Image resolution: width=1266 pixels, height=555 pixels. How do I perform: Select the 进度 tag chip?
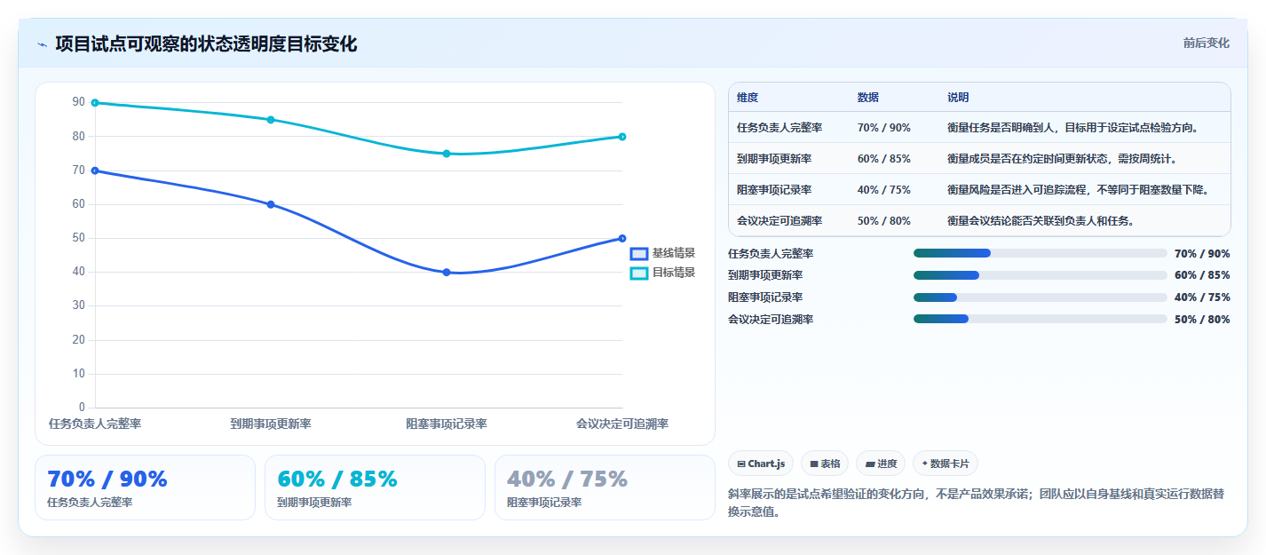point(881,464)
